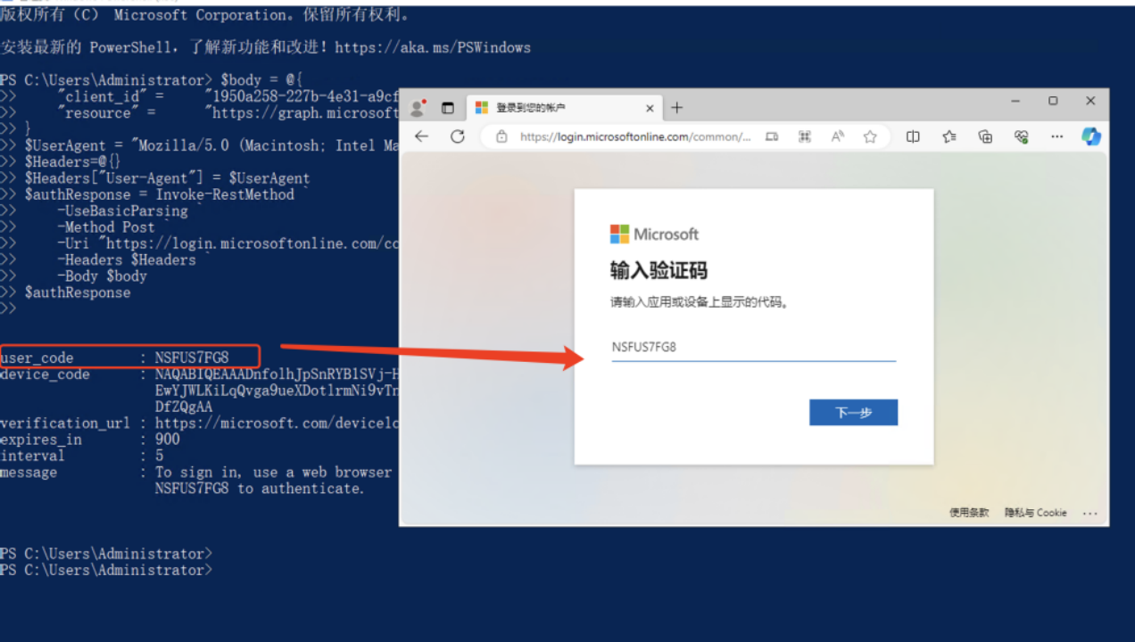Click the 请输入应用或设备上显示的代码 instruction text
Viewport: 1135px width, 642px height.
click(699, 302)
